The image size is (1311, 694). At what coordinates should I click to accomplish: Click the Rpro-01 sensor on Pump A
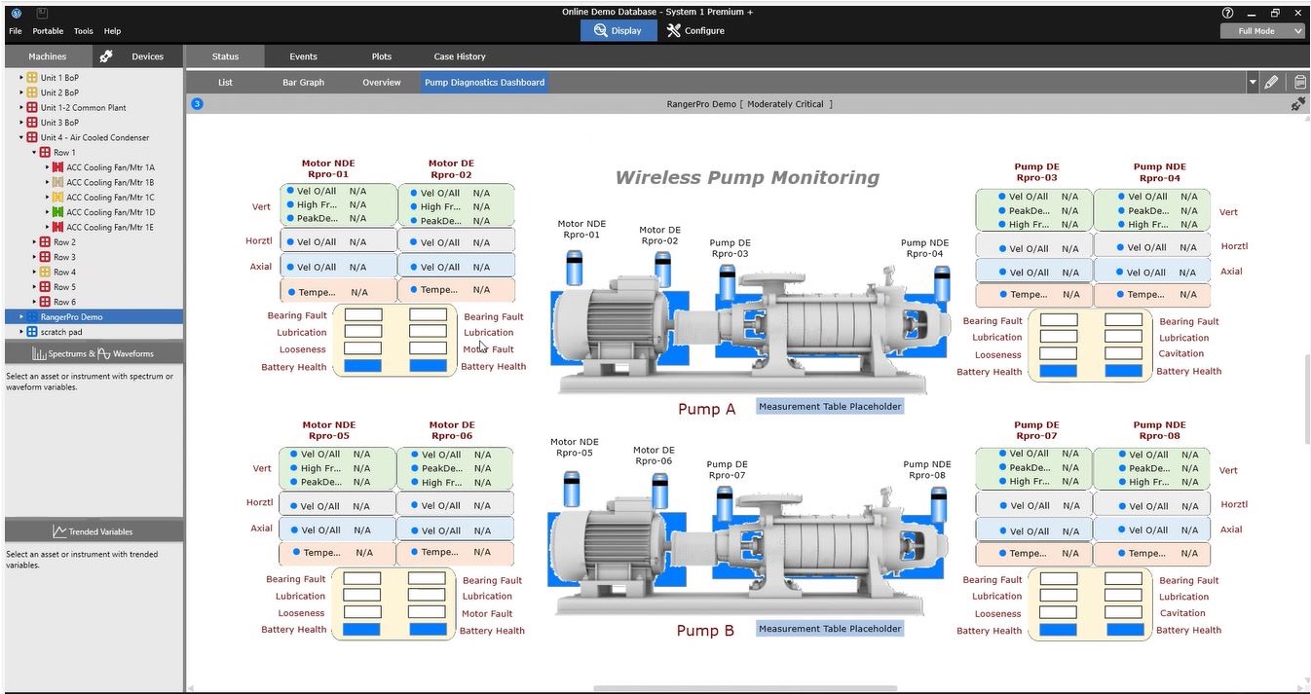(x=575, y=269)
